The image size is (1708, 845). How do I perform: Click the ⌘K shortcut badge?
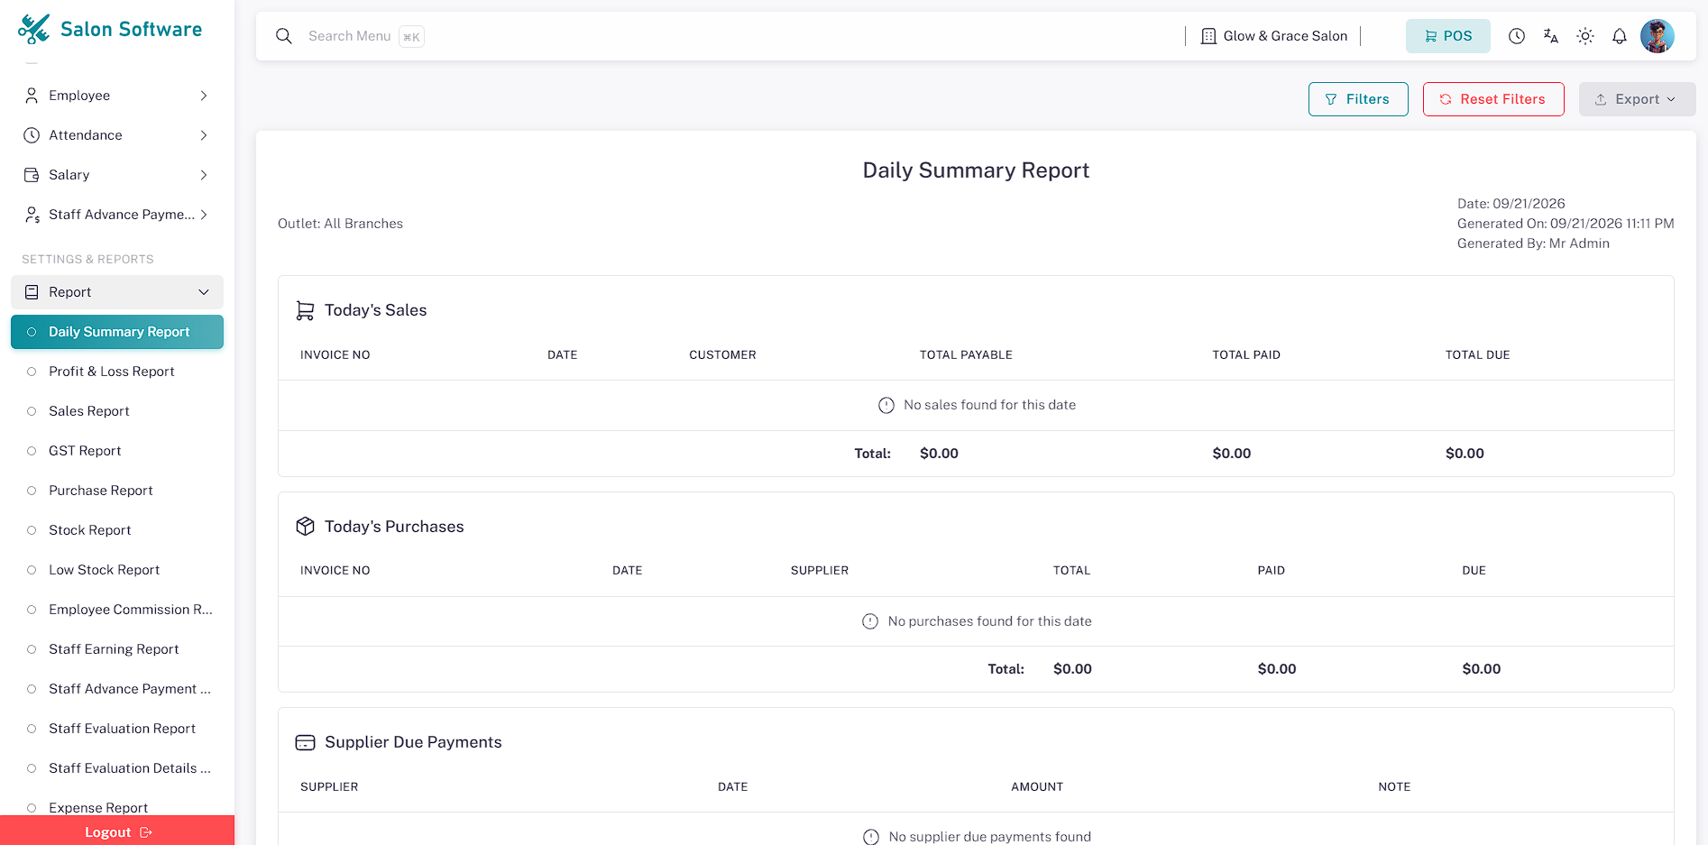411,37
